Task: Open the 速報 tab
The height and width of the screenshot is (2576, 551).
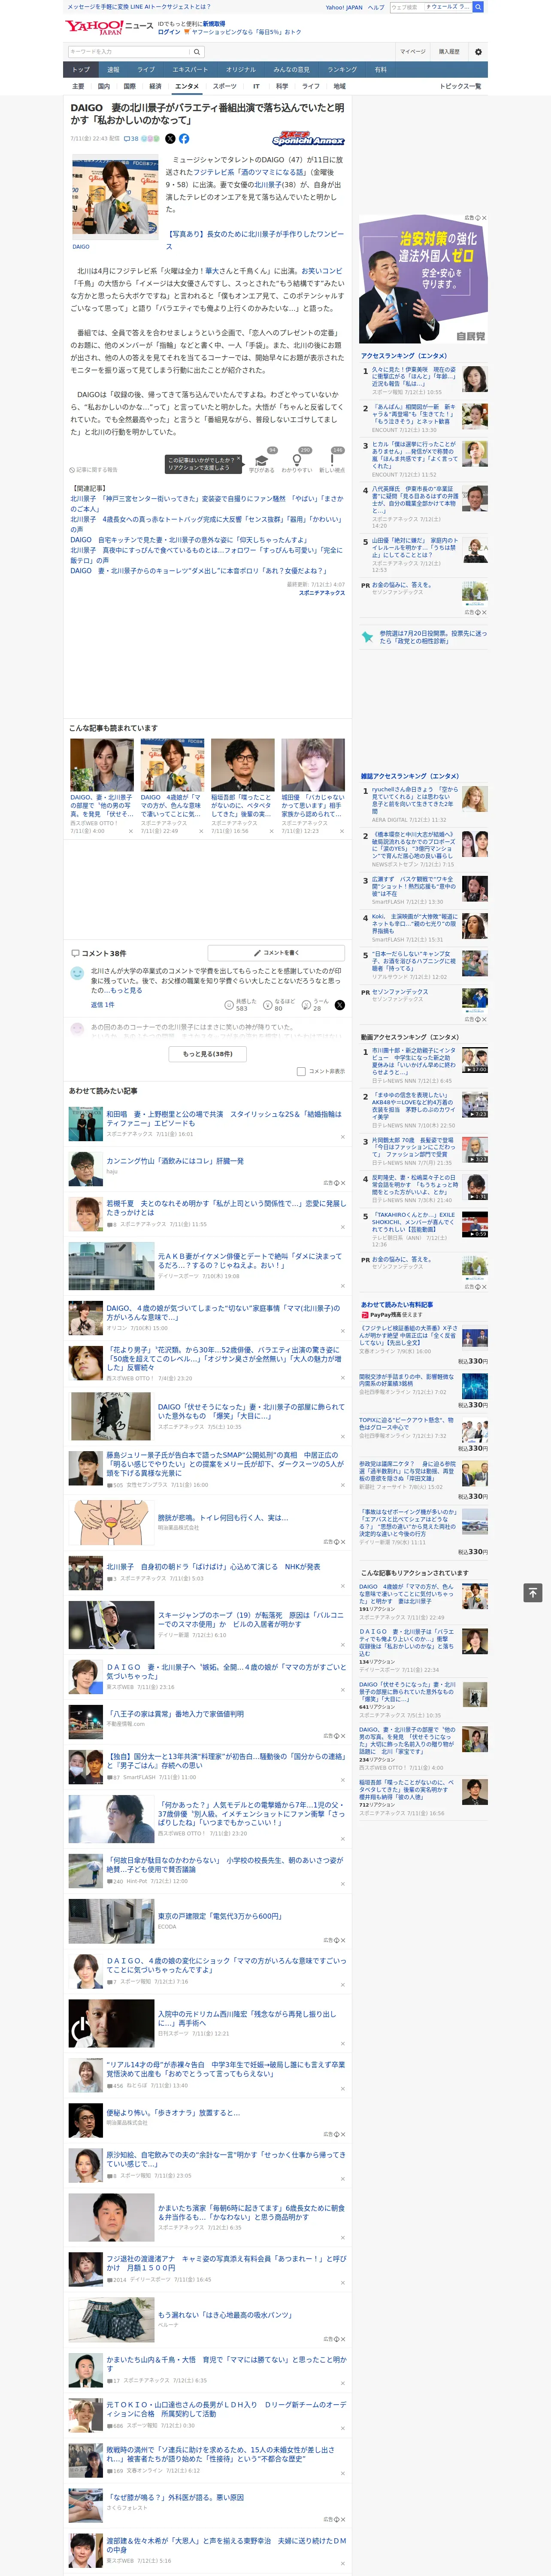Action: (113, 69)
